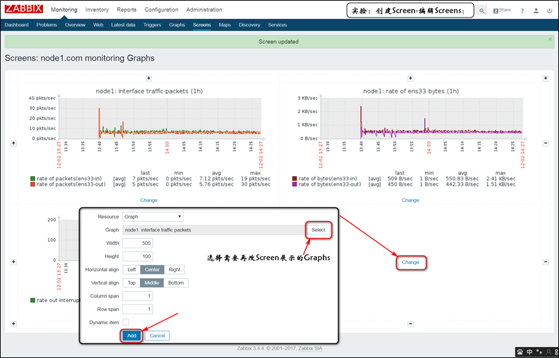The width and height of the screenshot is (559, 358).
Task: Open the Configuration menu
Action: [161, 9]
